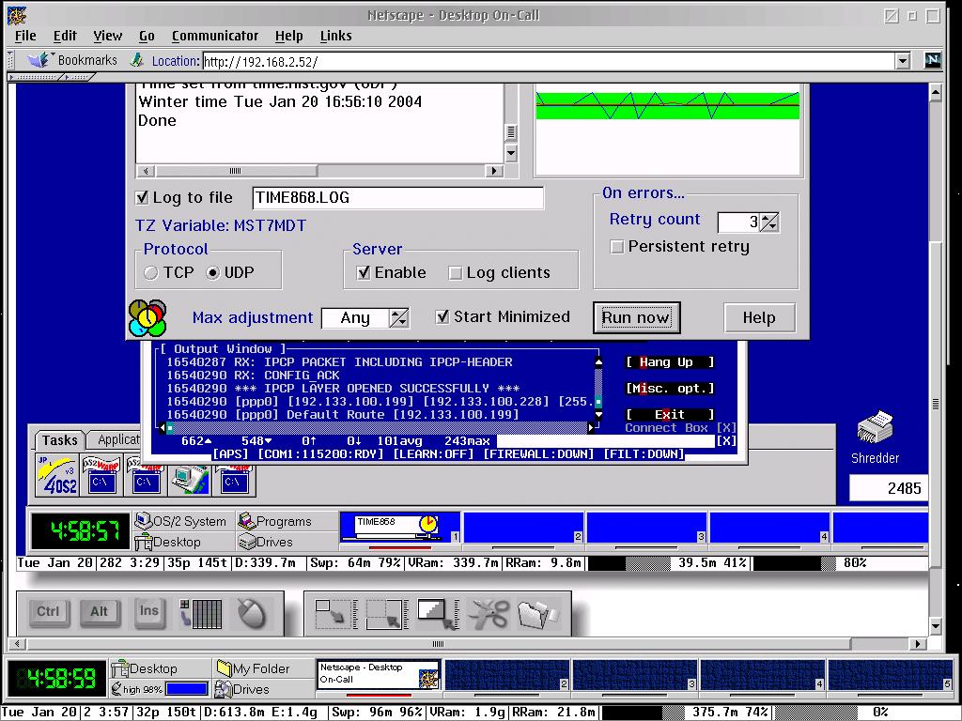Open the keyboard grid icon
Image resolution: width=962 pixels, height=721 pixels.
point(201,614)
